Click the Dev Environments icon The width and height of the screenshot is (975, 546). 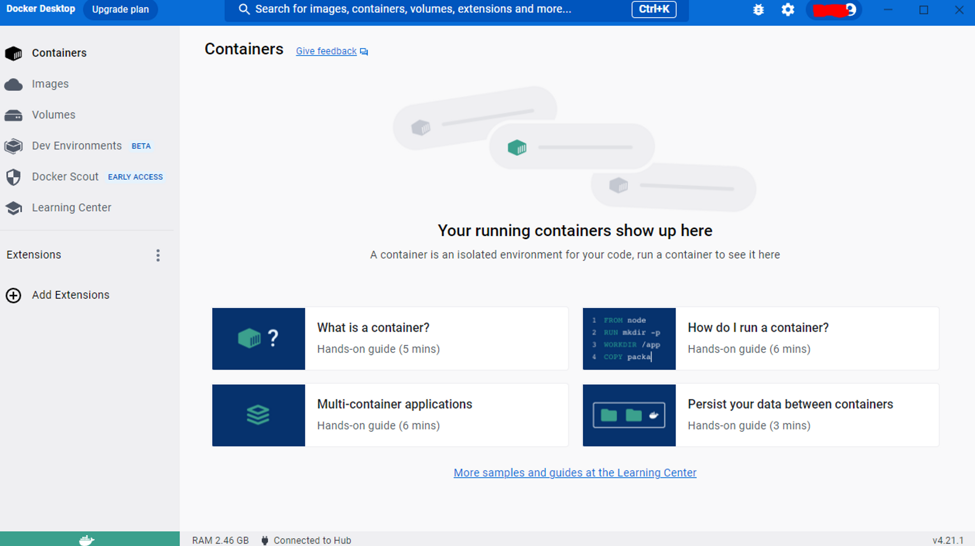click(x=14, y=146)
